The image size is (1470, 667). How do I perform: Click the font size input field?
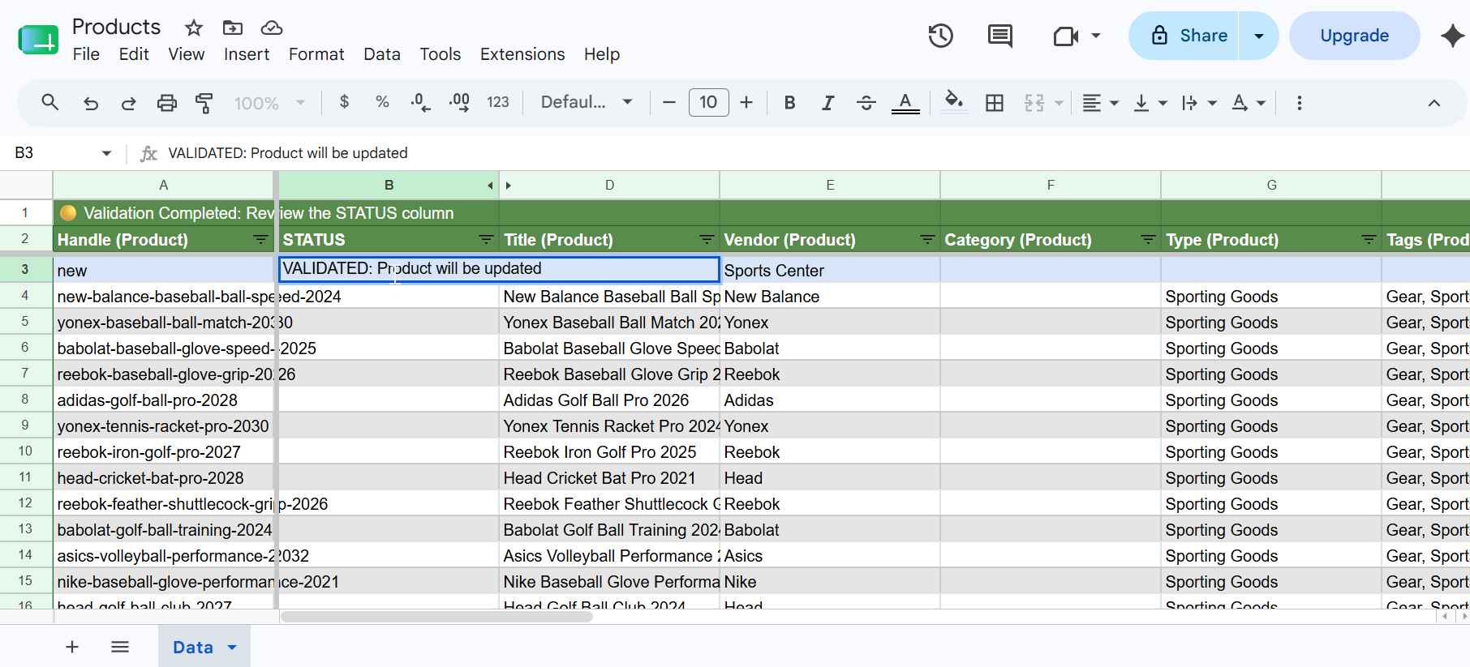(x=708, y=103)
